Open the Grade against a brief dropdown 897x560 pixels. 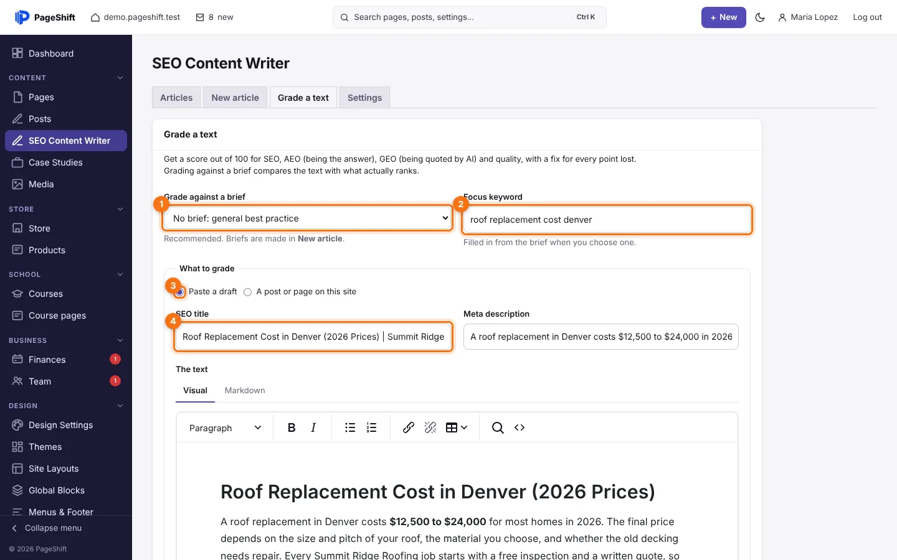click(308, 218)
